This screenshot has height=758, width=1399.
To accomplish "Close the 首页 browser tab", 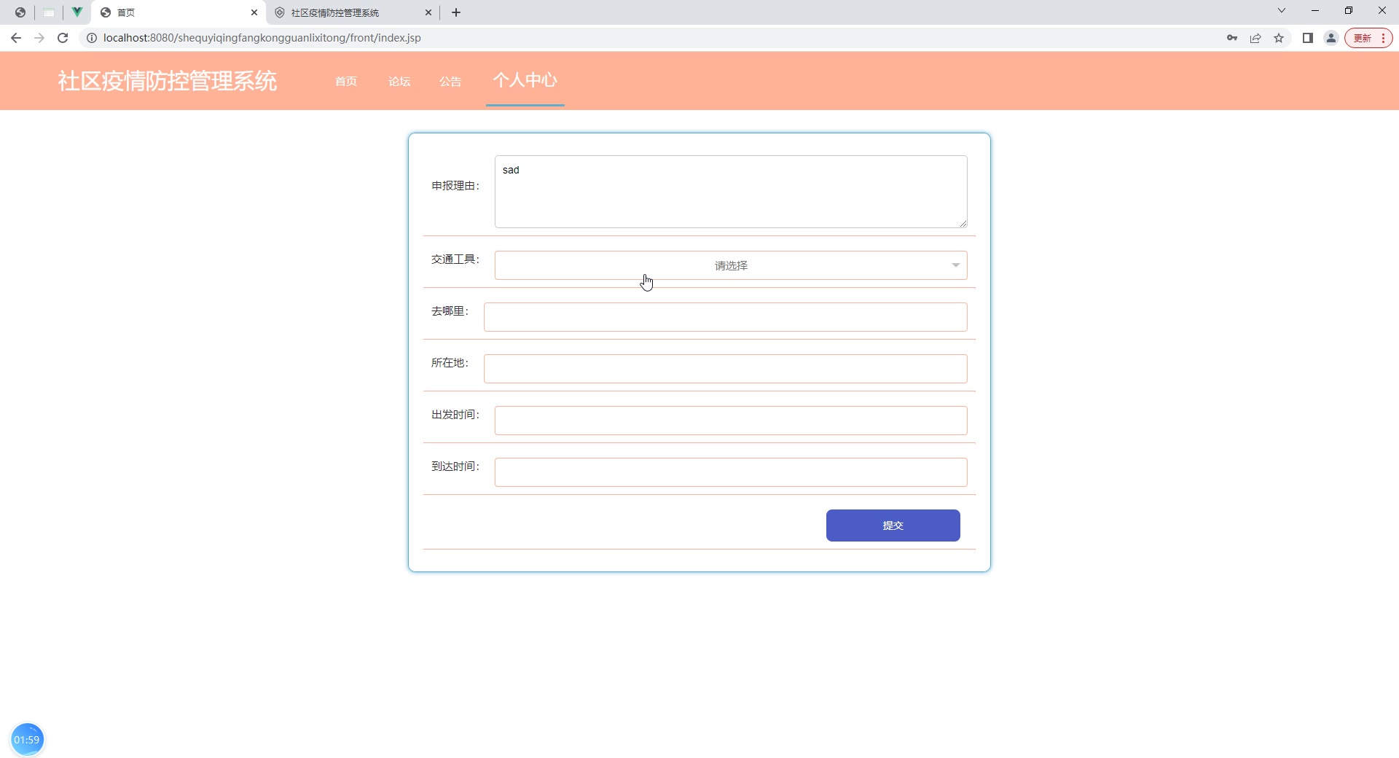I will pos(254,12).
